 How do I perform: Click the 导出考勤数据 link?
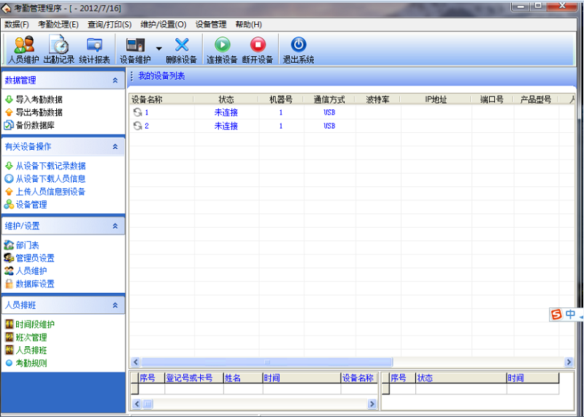pyautogui.click(x=39, y=112)
